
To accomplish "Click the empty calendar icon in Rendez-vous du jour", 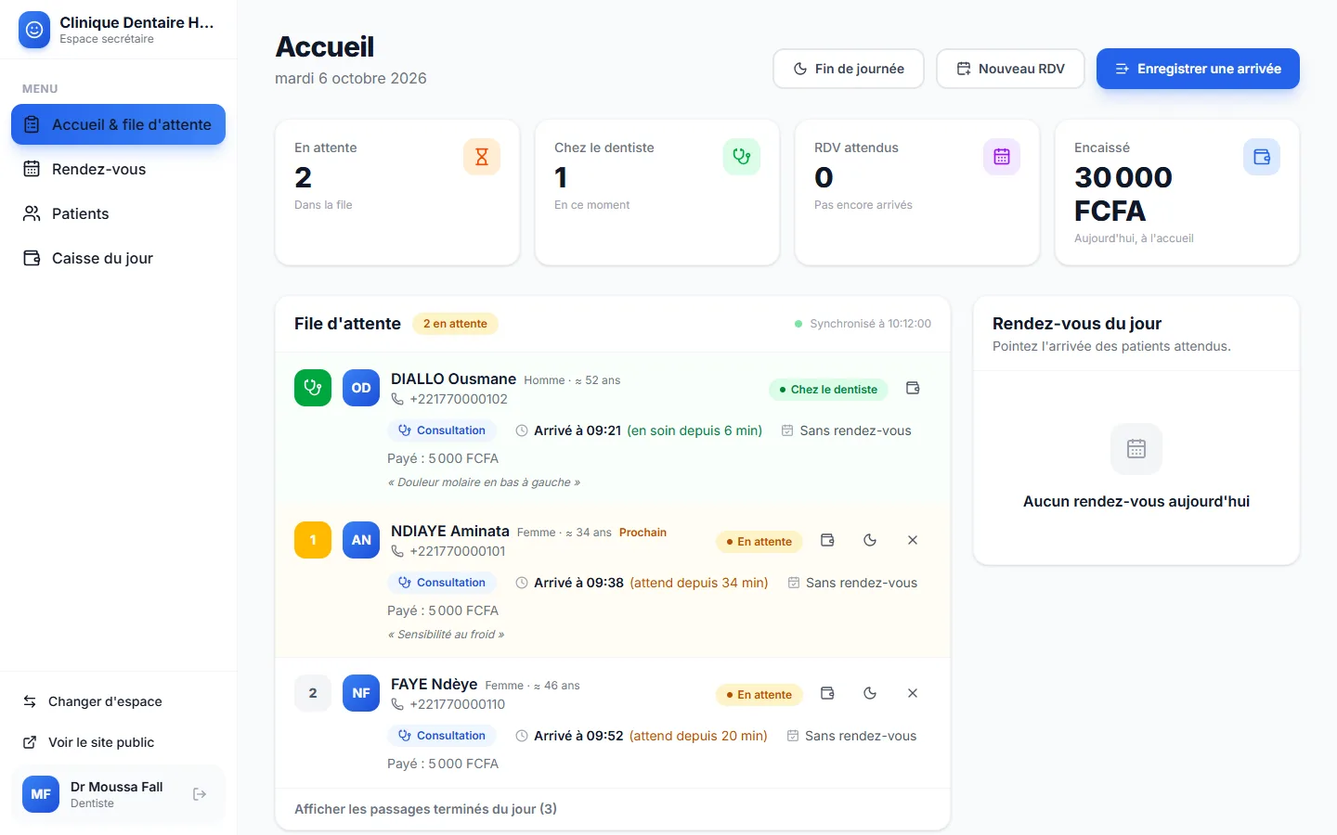I will click(x=1136, y=449).
